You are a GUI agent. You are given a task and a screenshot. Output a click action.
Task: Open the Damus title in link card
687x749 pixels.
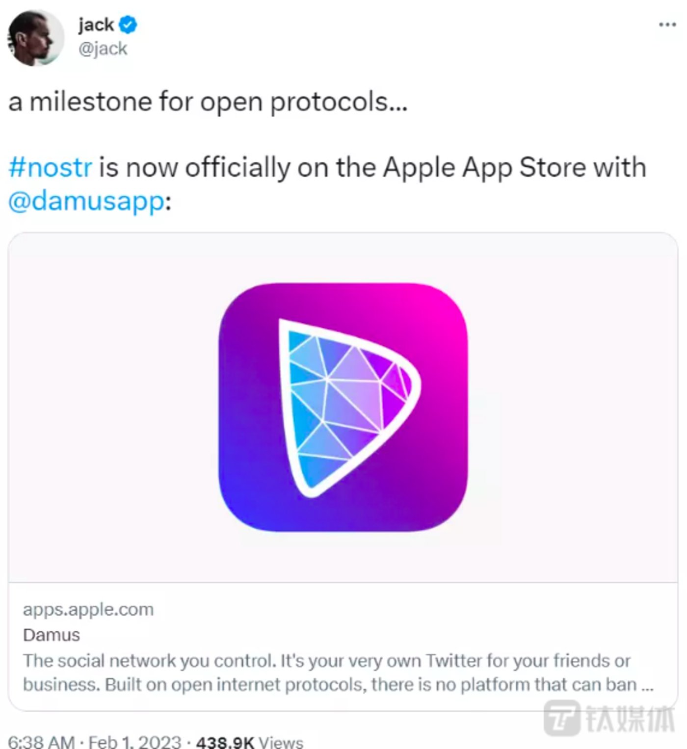(52, 635)
